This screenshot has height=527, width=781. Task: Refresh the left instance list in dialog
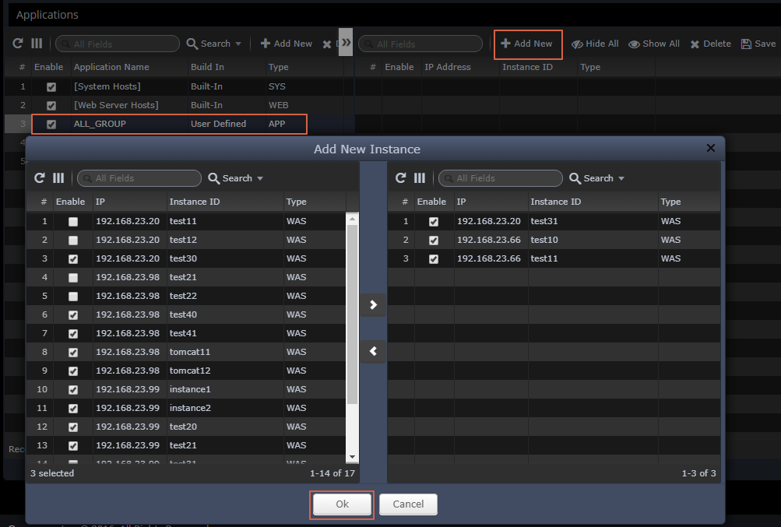pos(39,178)
